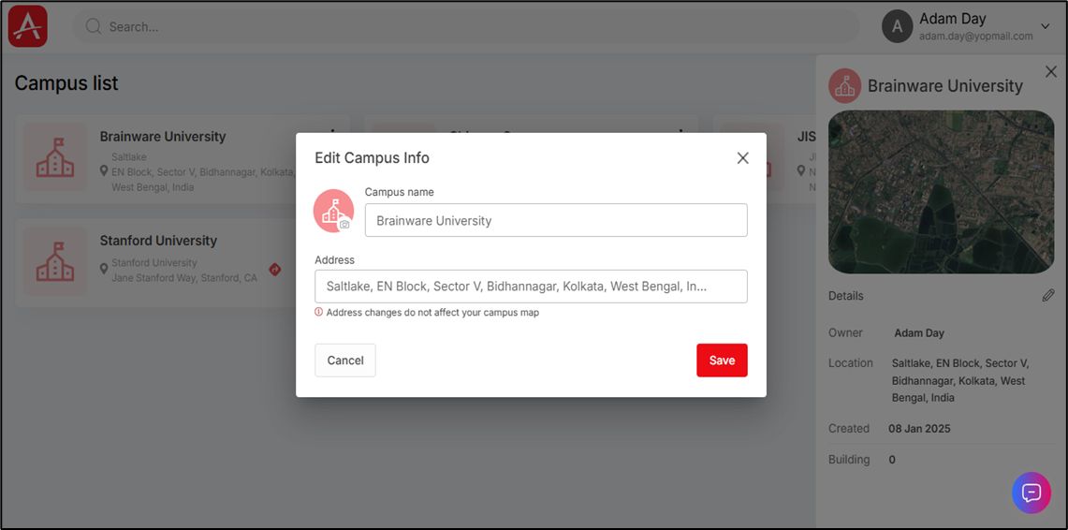This screenshot has width=1068, height=530.
Task: Click the pencil edit icon beside Details
Action: 1048,296
